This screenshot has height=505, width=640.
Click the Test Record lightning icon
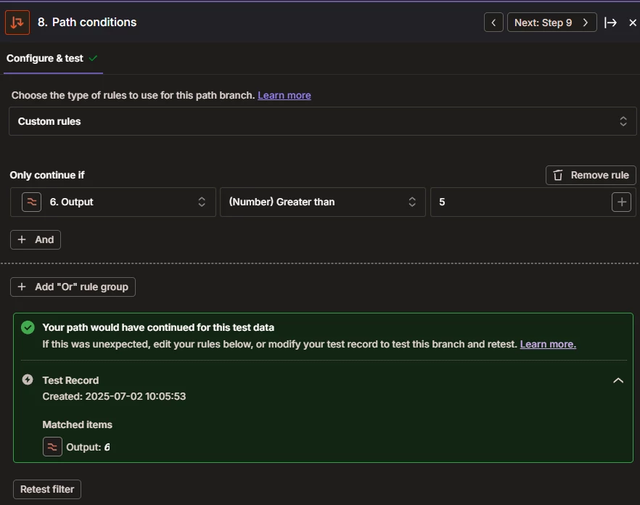coord(28,379)
